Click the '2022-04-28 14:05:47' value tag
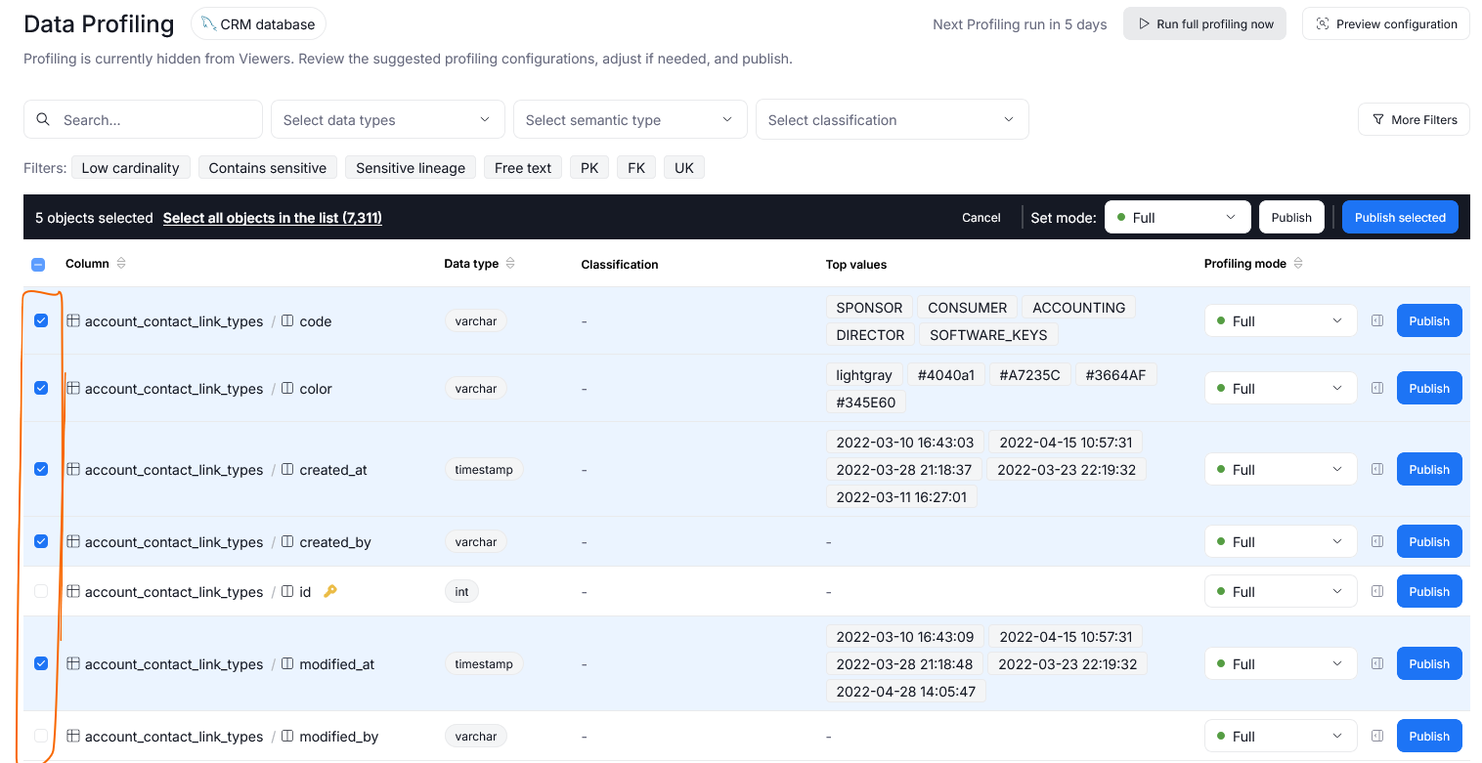 click(906, 691)
